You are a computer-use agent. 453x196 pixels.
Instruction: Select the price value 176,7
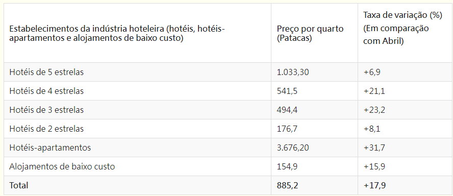287,129
